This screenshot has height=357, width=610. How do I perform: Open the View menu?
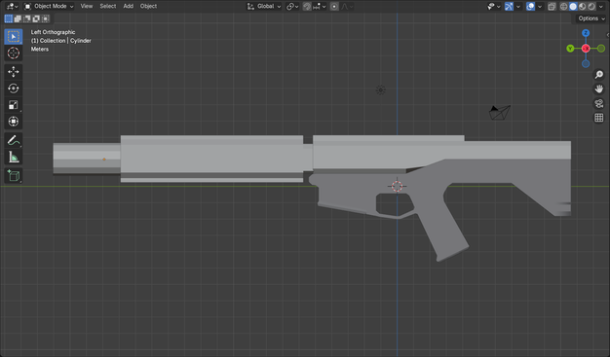pos(87,6)
